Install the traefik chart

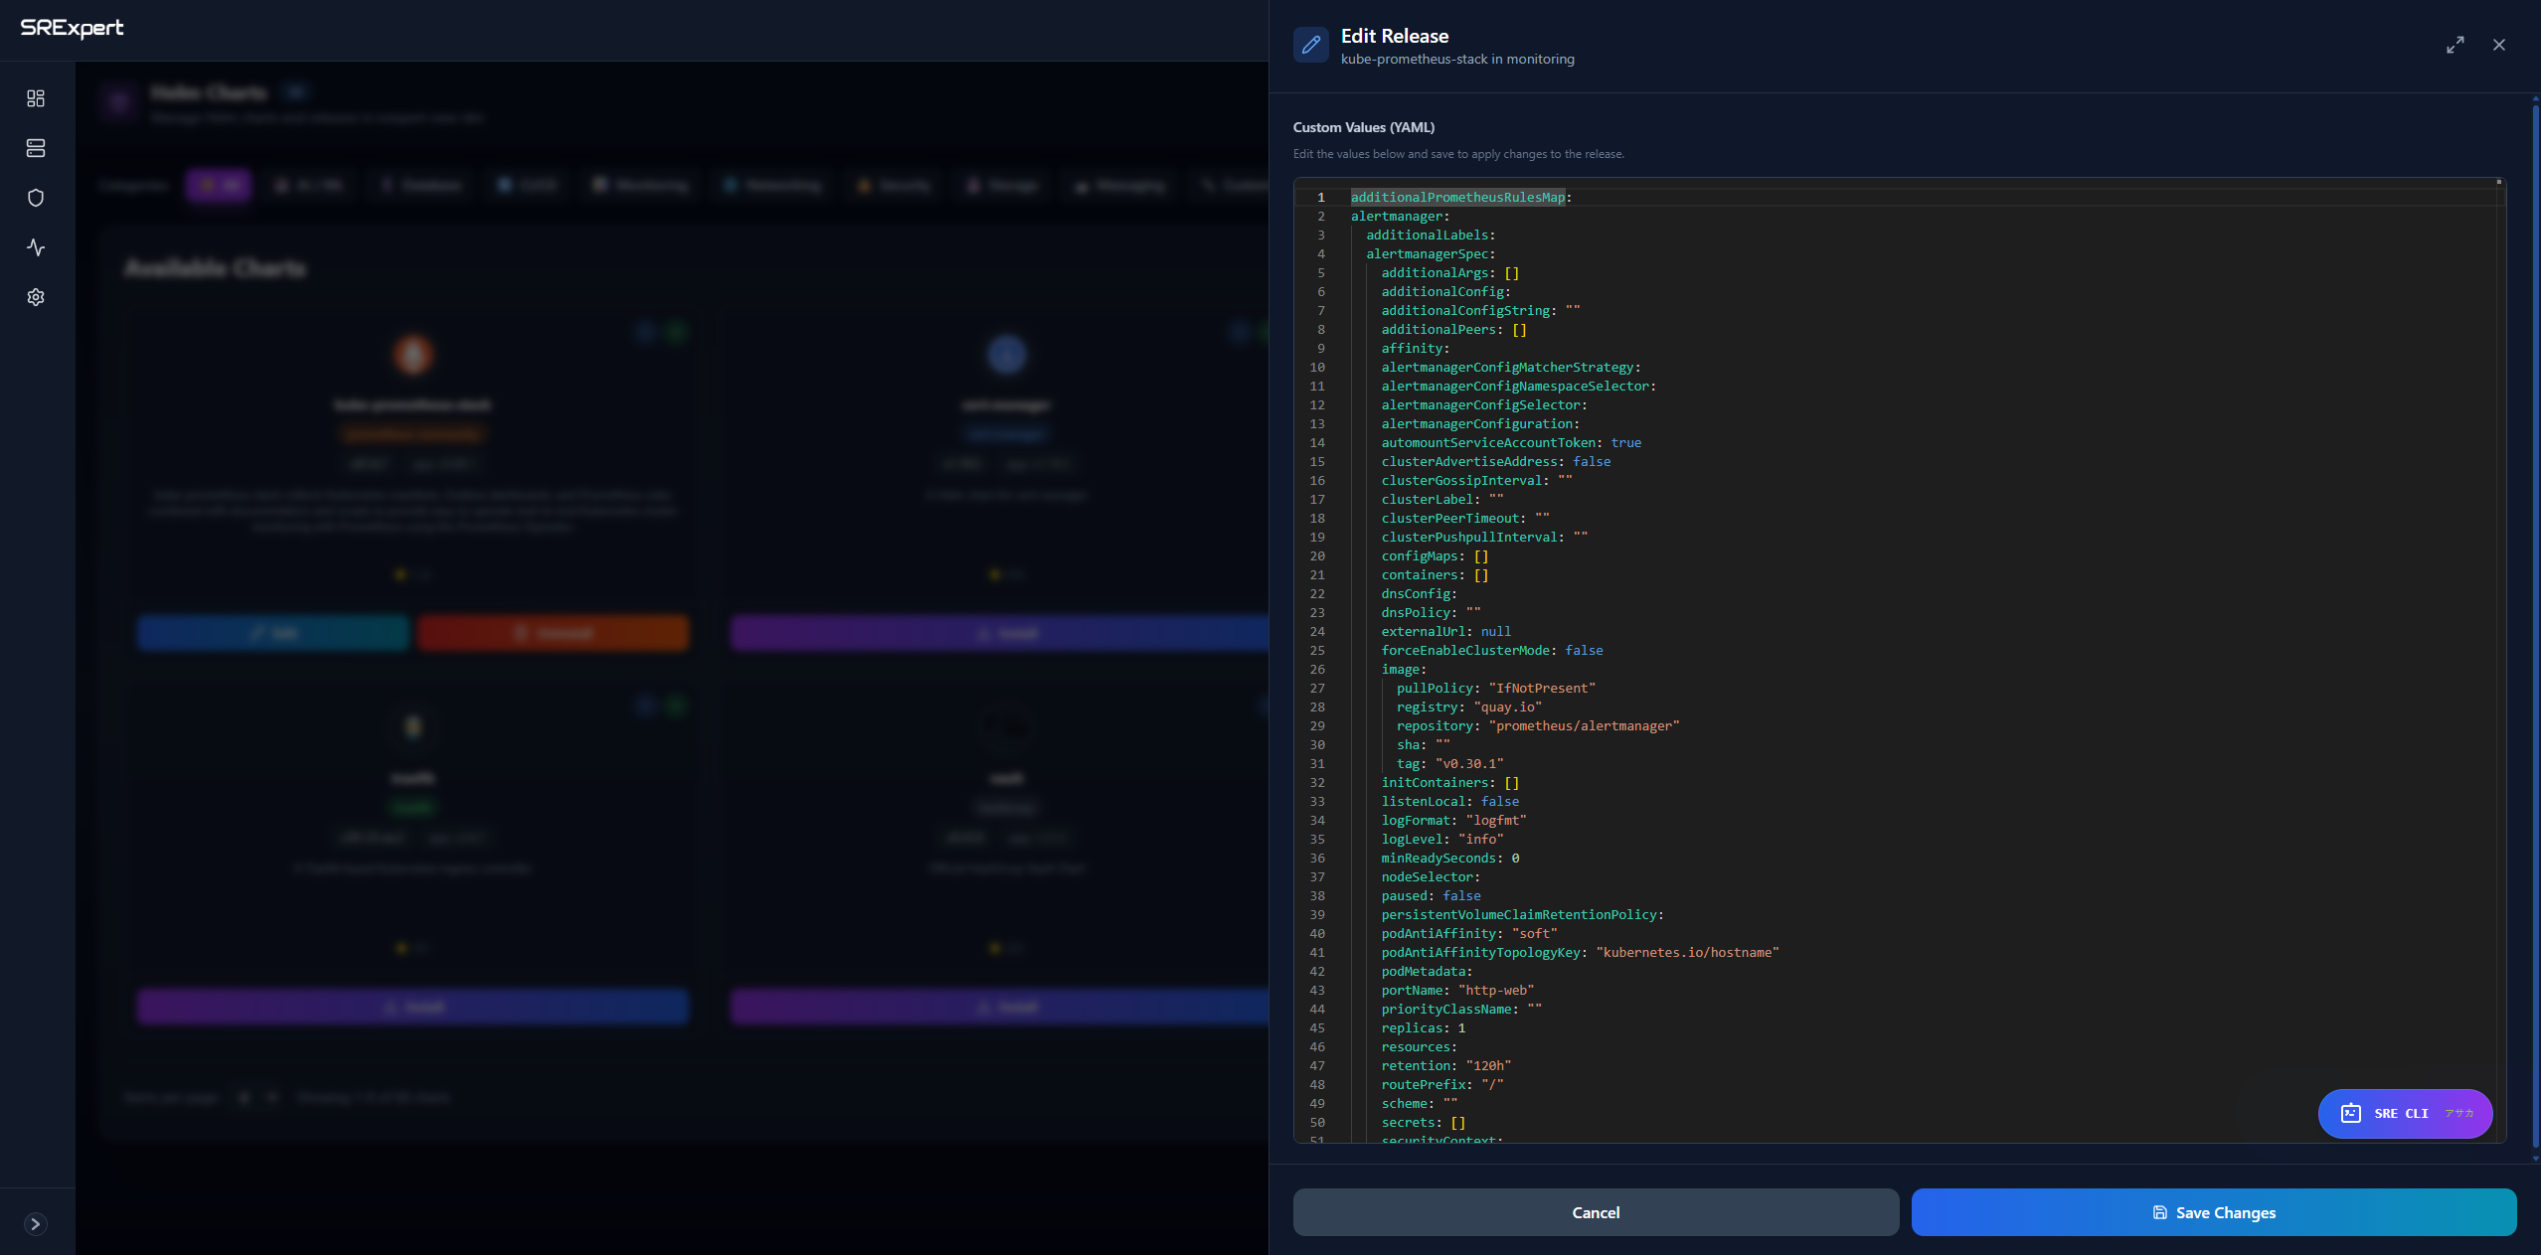click(x=413, y=1007)
